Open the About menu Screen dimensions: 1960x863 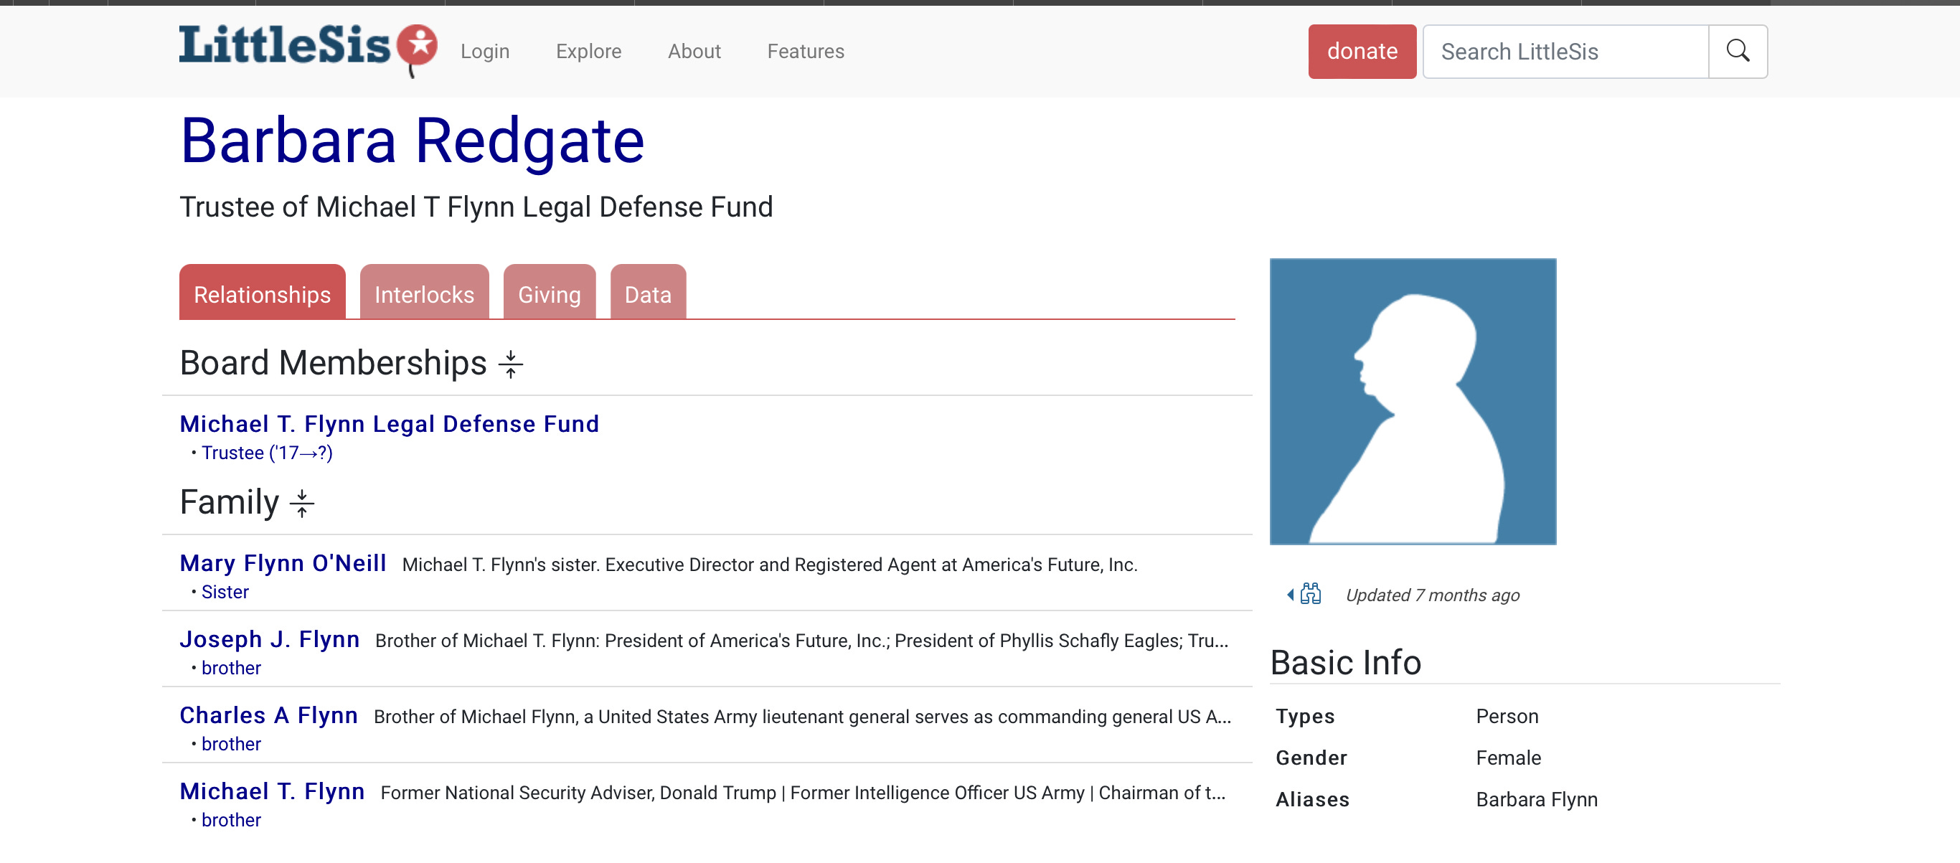(694, 51)
